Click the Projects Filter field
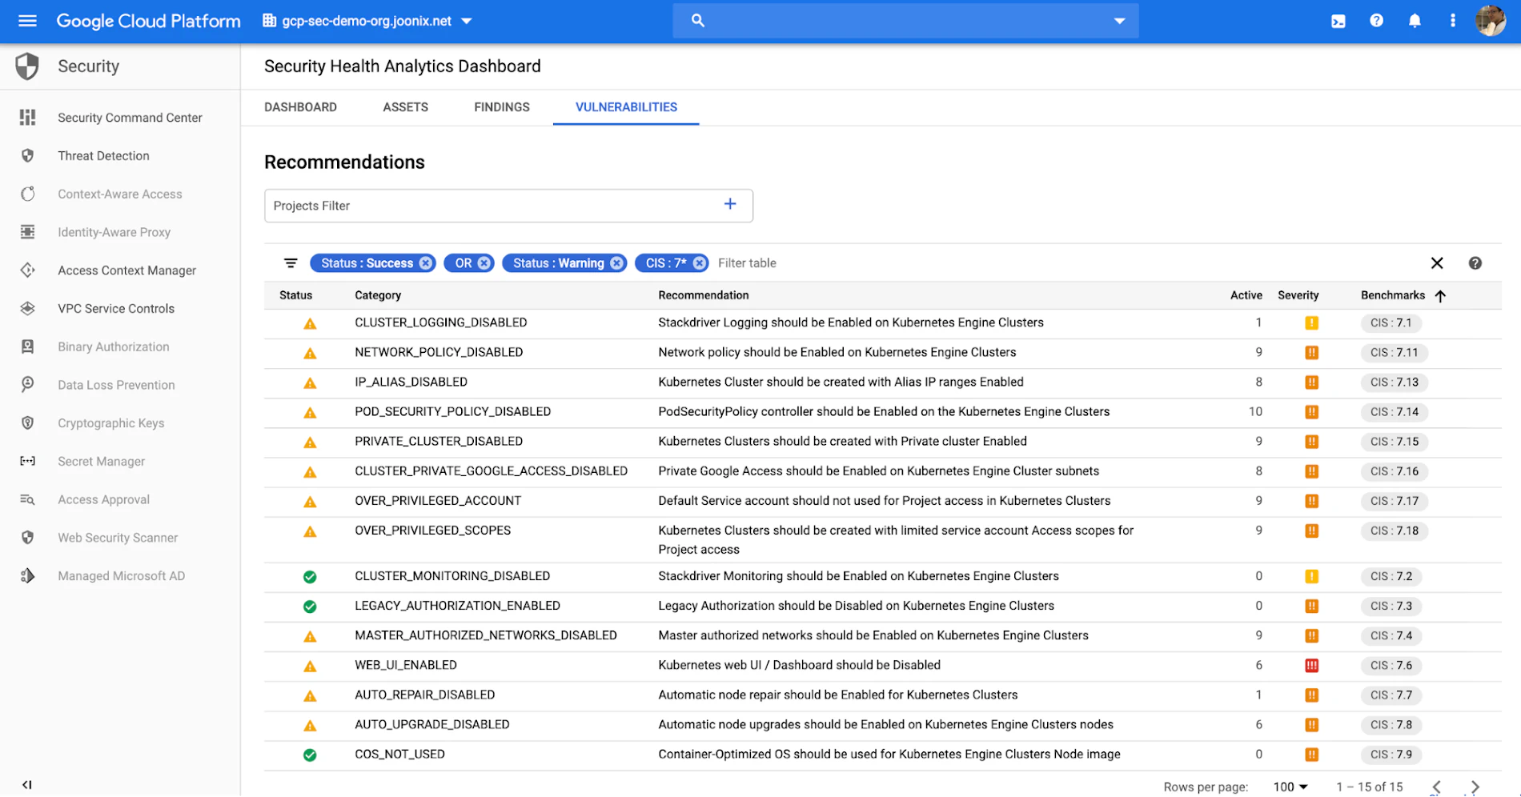This screenshot has height=797, width=1521. tap(508, 206)
